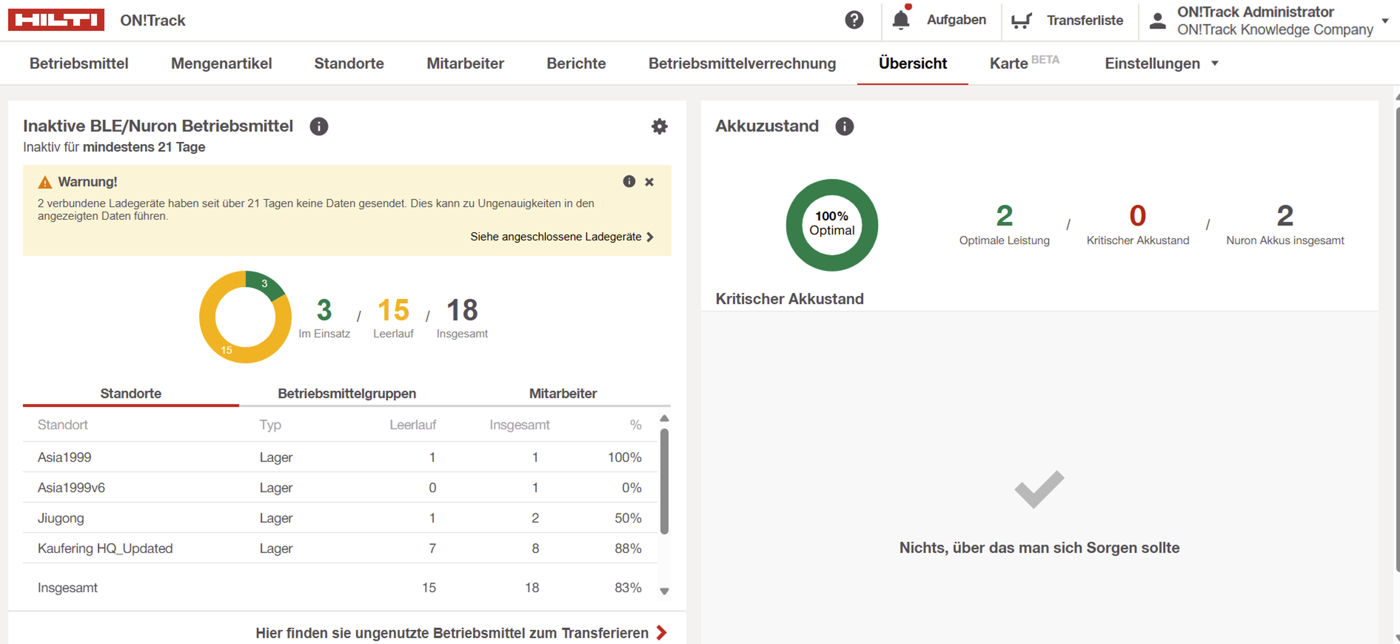Click the locations table scrollbar thumb
Screen dimensions: 1400x644
[664, 481]
